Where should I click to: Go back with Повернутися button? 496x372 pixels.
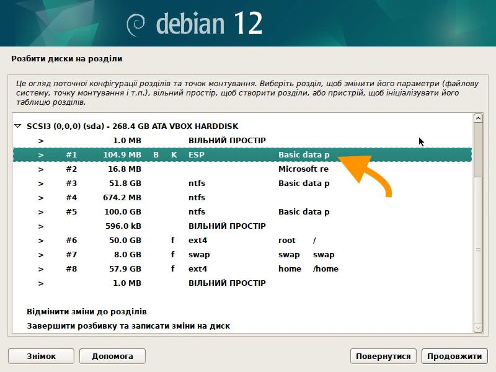coord(383,356)
